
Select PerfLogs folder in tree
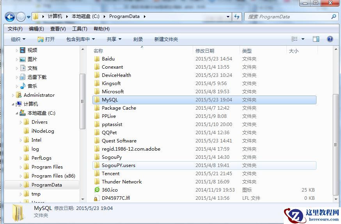point(41,158)
